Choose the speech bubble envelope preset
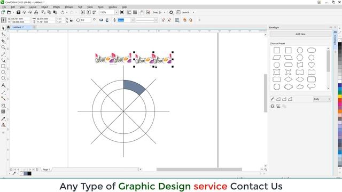This screenshot has height=192, width=342. [x=312, y=86]
